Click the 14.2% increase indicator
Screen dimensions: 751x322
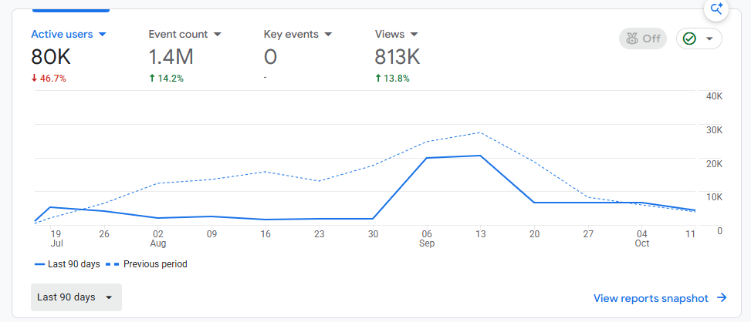click(166, 79)
